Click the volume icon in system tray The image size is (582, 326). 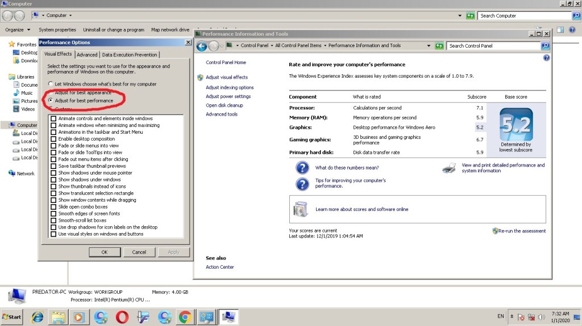click(x=542, y=317)
